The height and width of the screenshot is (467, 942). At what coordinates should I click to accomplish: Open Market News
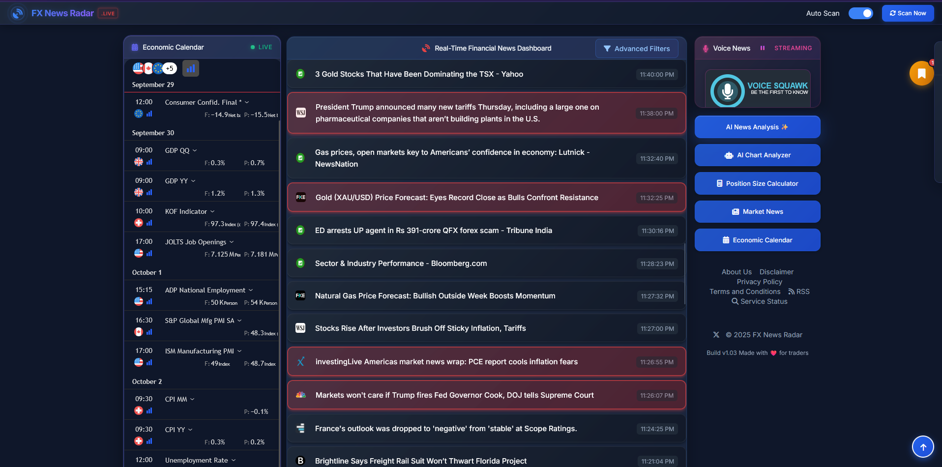coord(757,211)
